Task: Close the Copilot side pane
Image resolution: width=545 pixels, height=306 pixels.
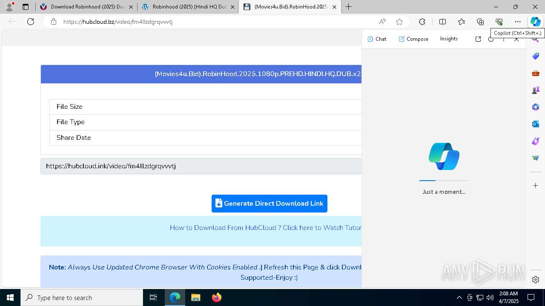Action: [516, 39]
